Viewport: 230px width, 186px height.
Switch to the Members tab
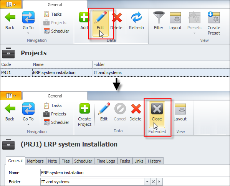click(35, 161)
